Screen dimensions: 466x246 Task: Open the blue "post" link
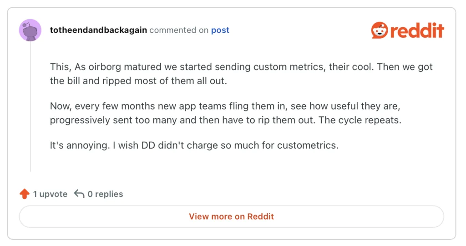(220, 30)
